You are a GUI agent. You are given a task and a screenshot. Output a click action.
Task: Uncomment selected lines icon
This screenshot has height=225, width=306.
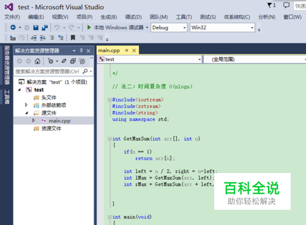click(61, 38)
